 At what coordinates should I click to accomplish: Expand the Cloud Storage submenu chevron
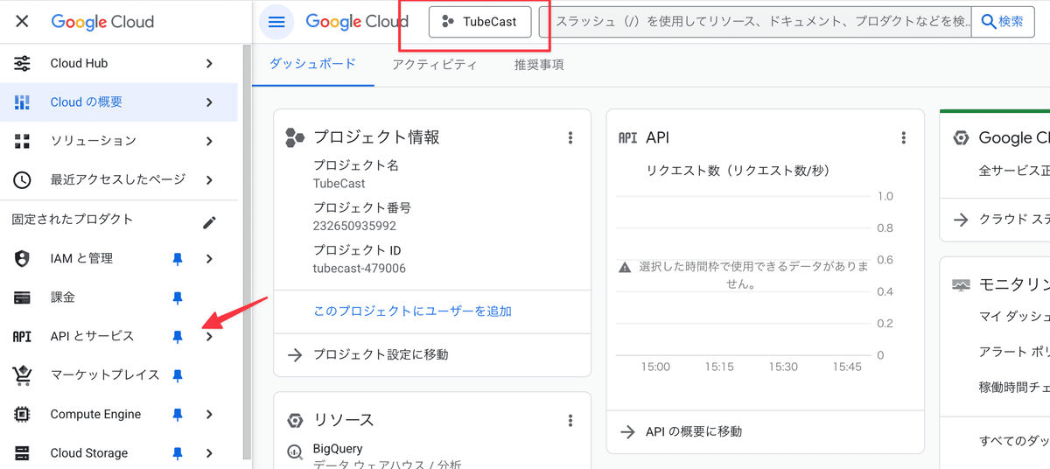click(x=209, y=453)
